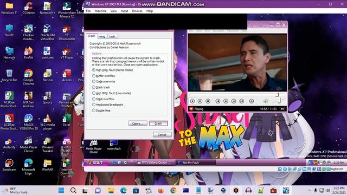Open MAGIX VEGAS Pro 20 desktop icon
The height and width of the screenshot is (195, 347).
tap(29, 122)
